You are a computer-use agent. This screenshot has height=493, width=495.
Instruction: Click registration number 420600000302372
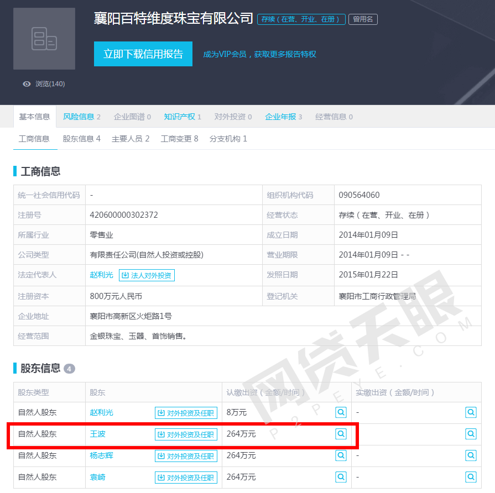pyautogui.click(x=124, y=215)
